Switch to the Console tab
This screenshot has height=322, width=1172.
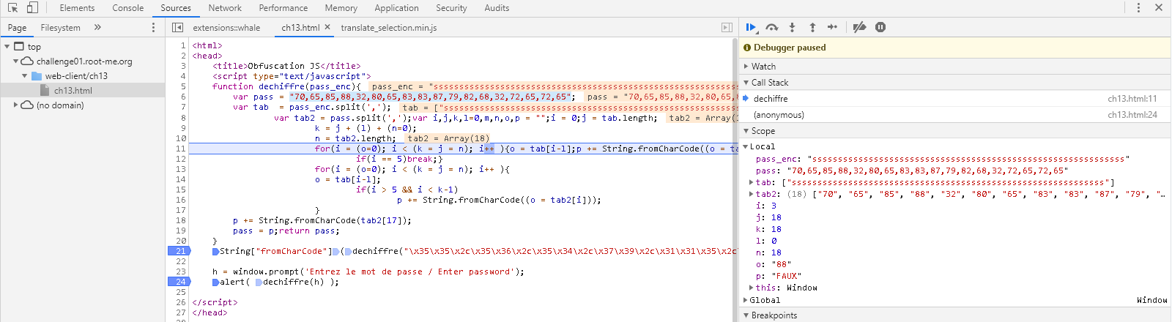point(128,8)
